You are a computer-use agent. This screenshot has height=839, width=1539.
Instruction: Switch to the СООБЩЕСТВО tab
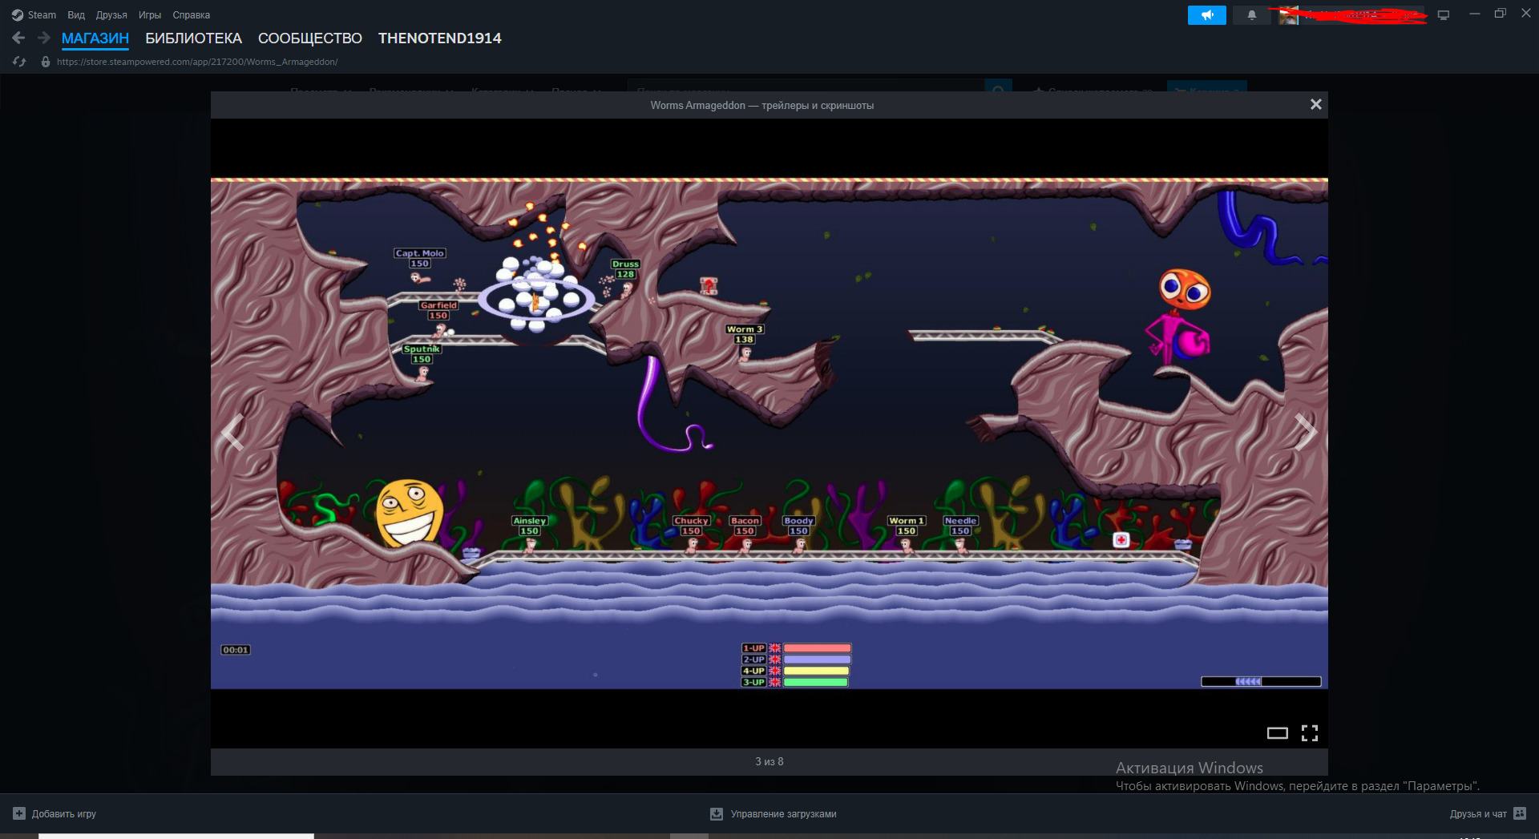[x=310, y=38]
